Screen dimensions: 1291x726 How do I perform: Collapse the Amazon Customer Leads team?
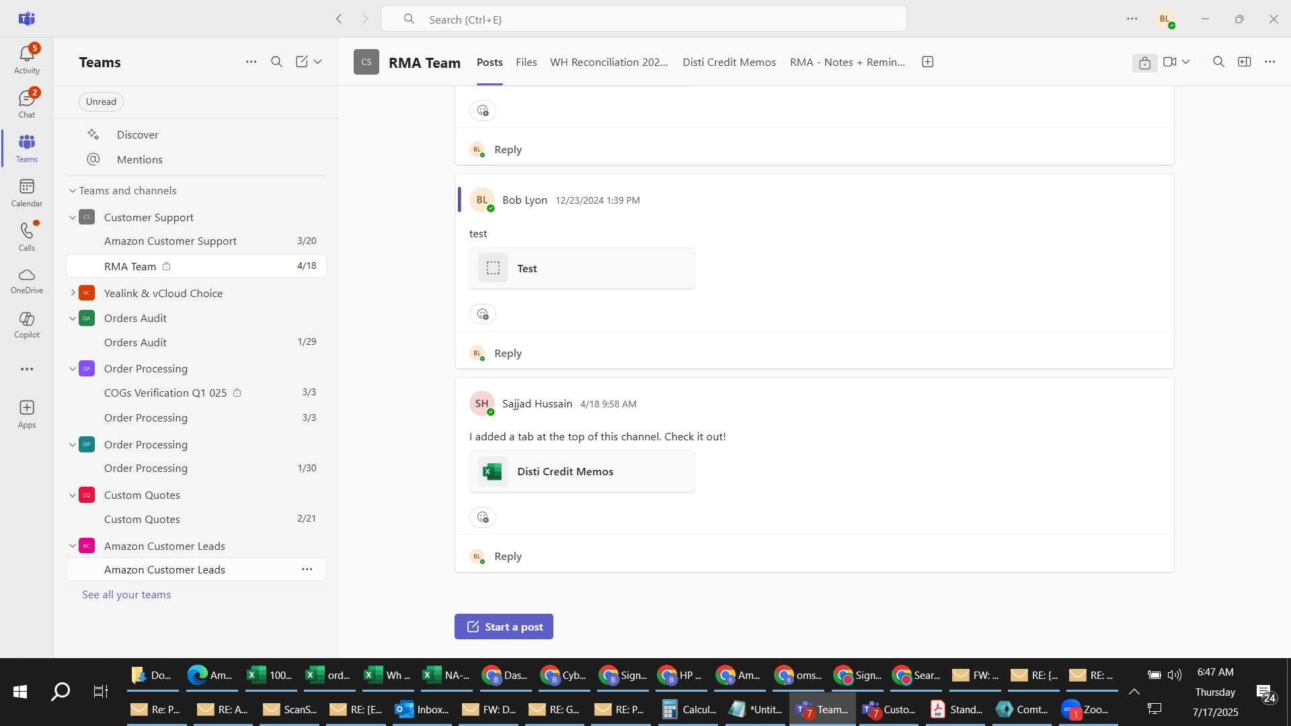click(x=73, y=547)
